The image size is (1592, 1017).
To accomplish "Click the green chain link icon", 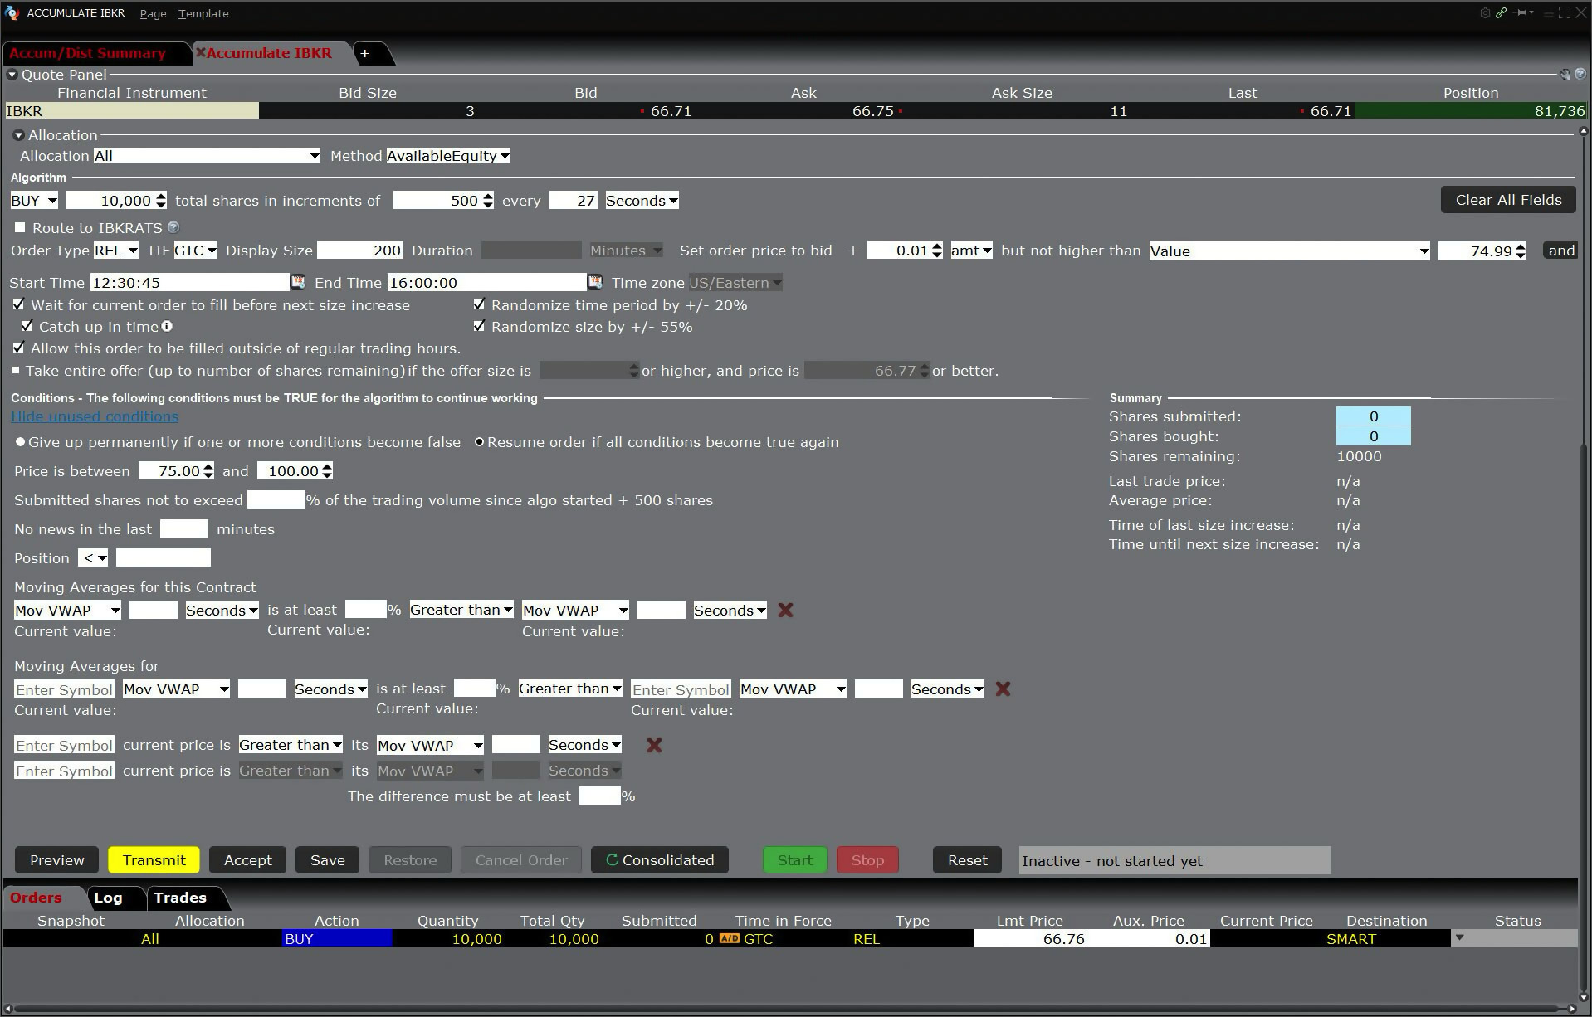I will [1502, 12].
